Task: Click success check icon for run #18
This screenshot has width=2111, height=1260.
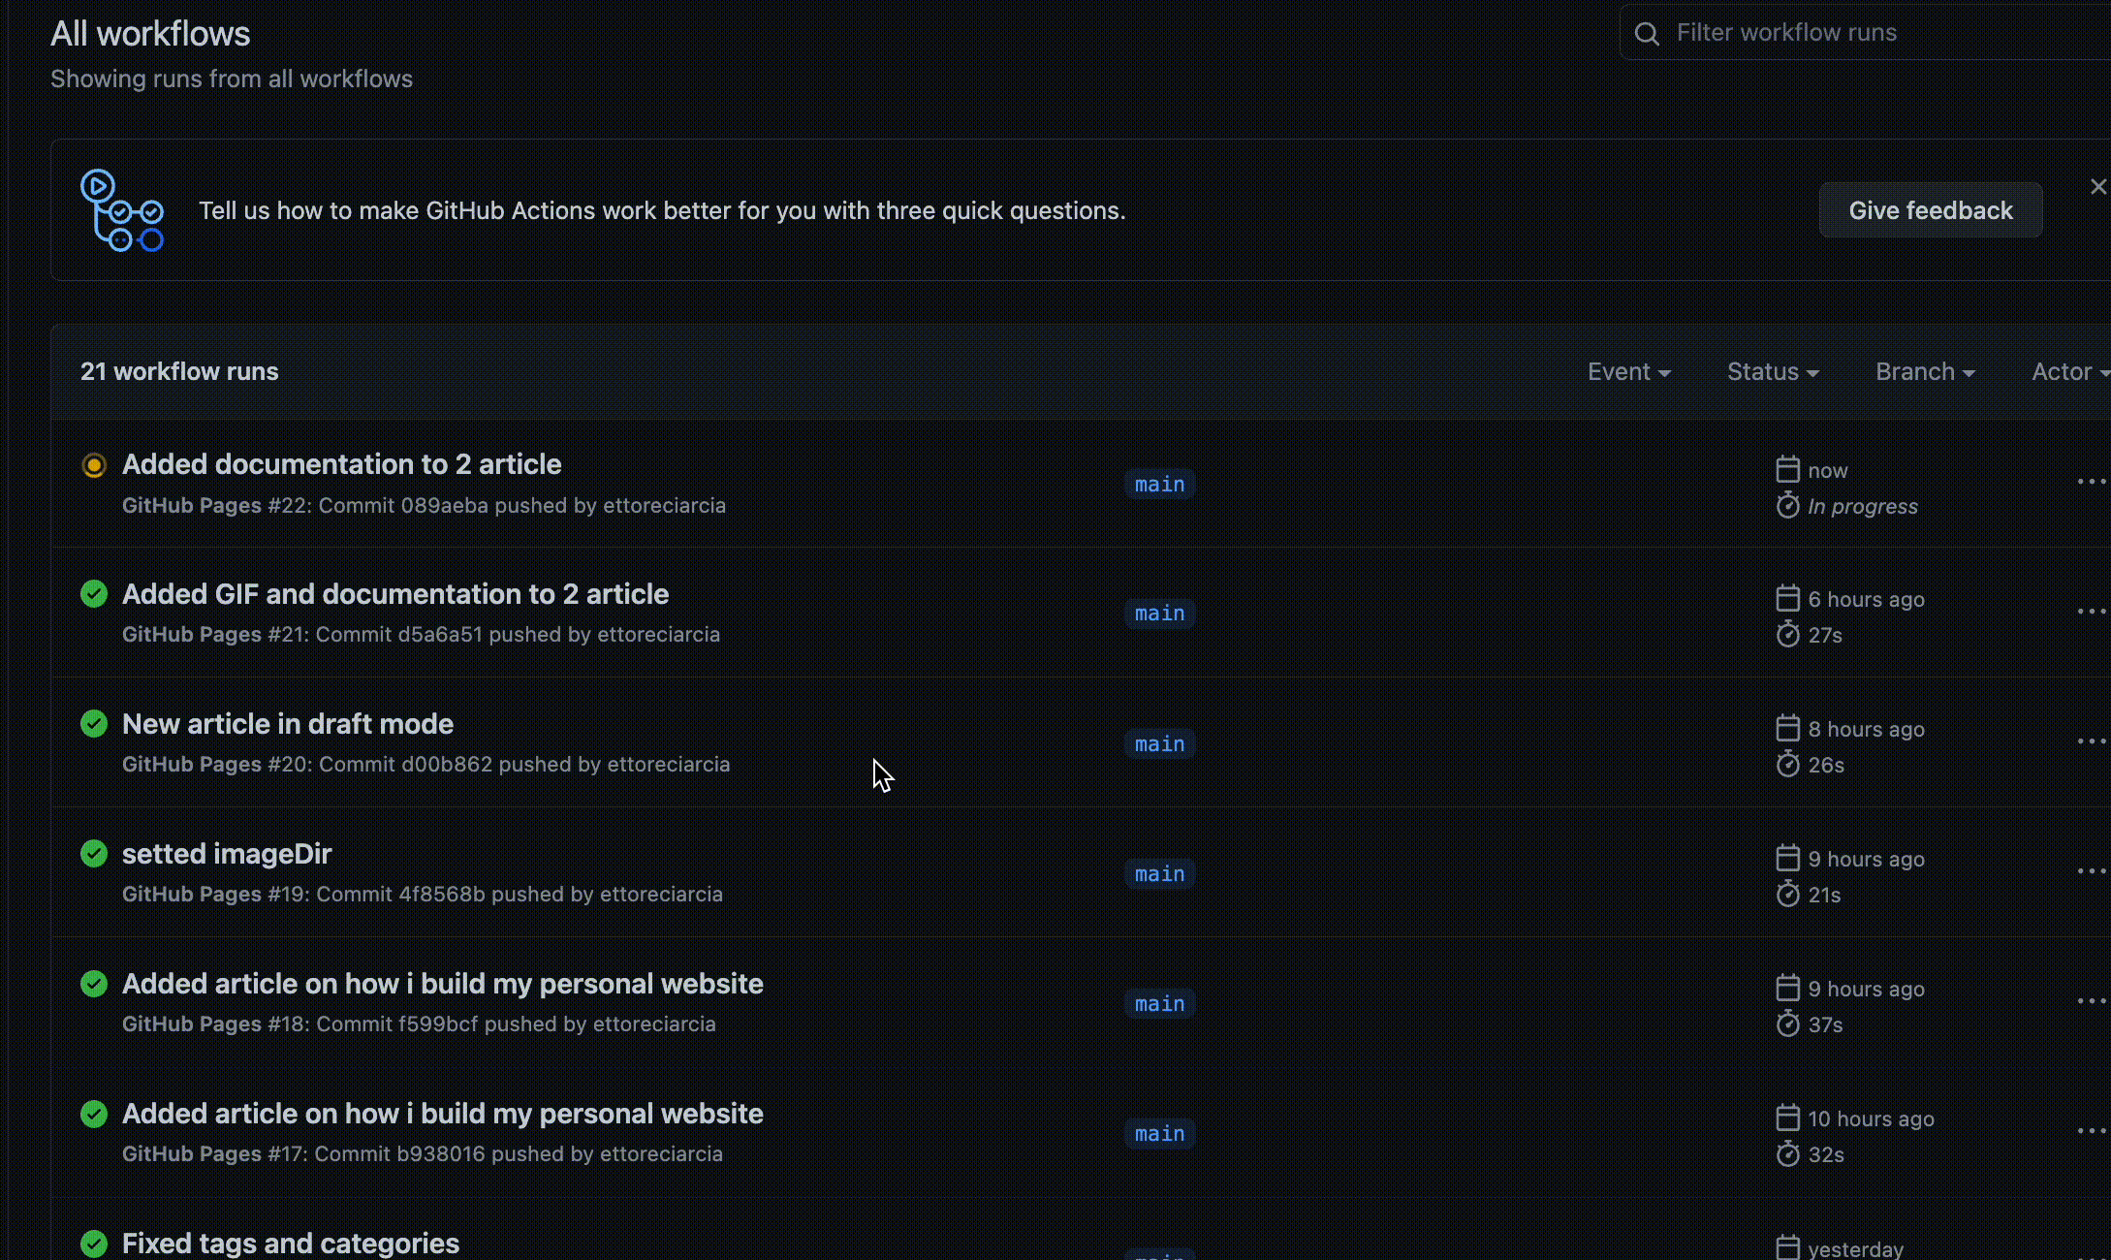Action: (x=94, y=984)
